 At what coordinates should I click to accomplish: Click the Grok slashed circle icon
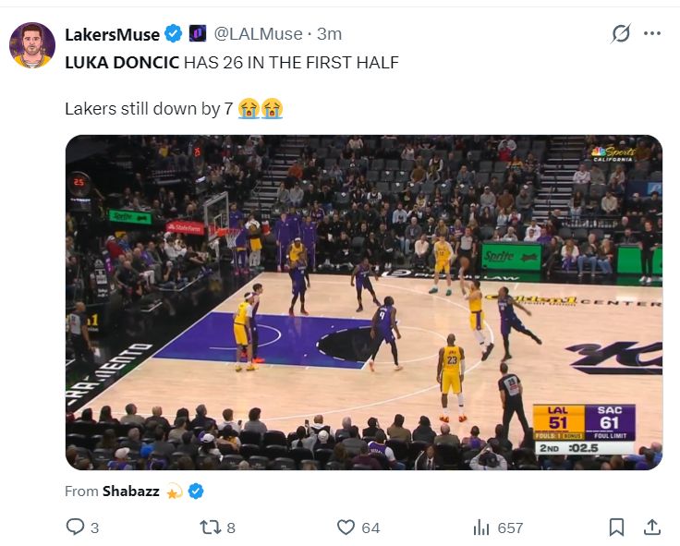tap(621, 34)
